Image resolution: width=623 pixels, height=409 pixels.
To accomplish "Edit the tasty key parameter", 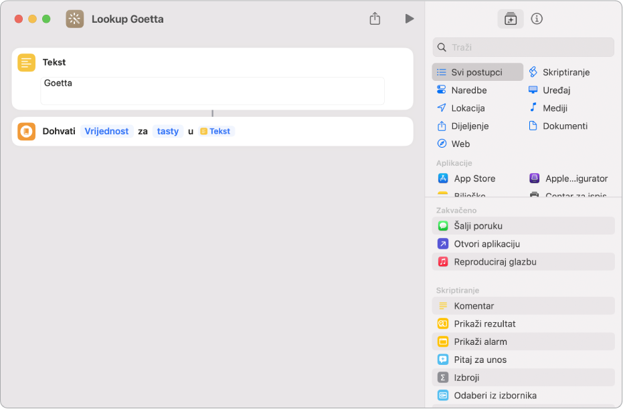I will point(168,131).
